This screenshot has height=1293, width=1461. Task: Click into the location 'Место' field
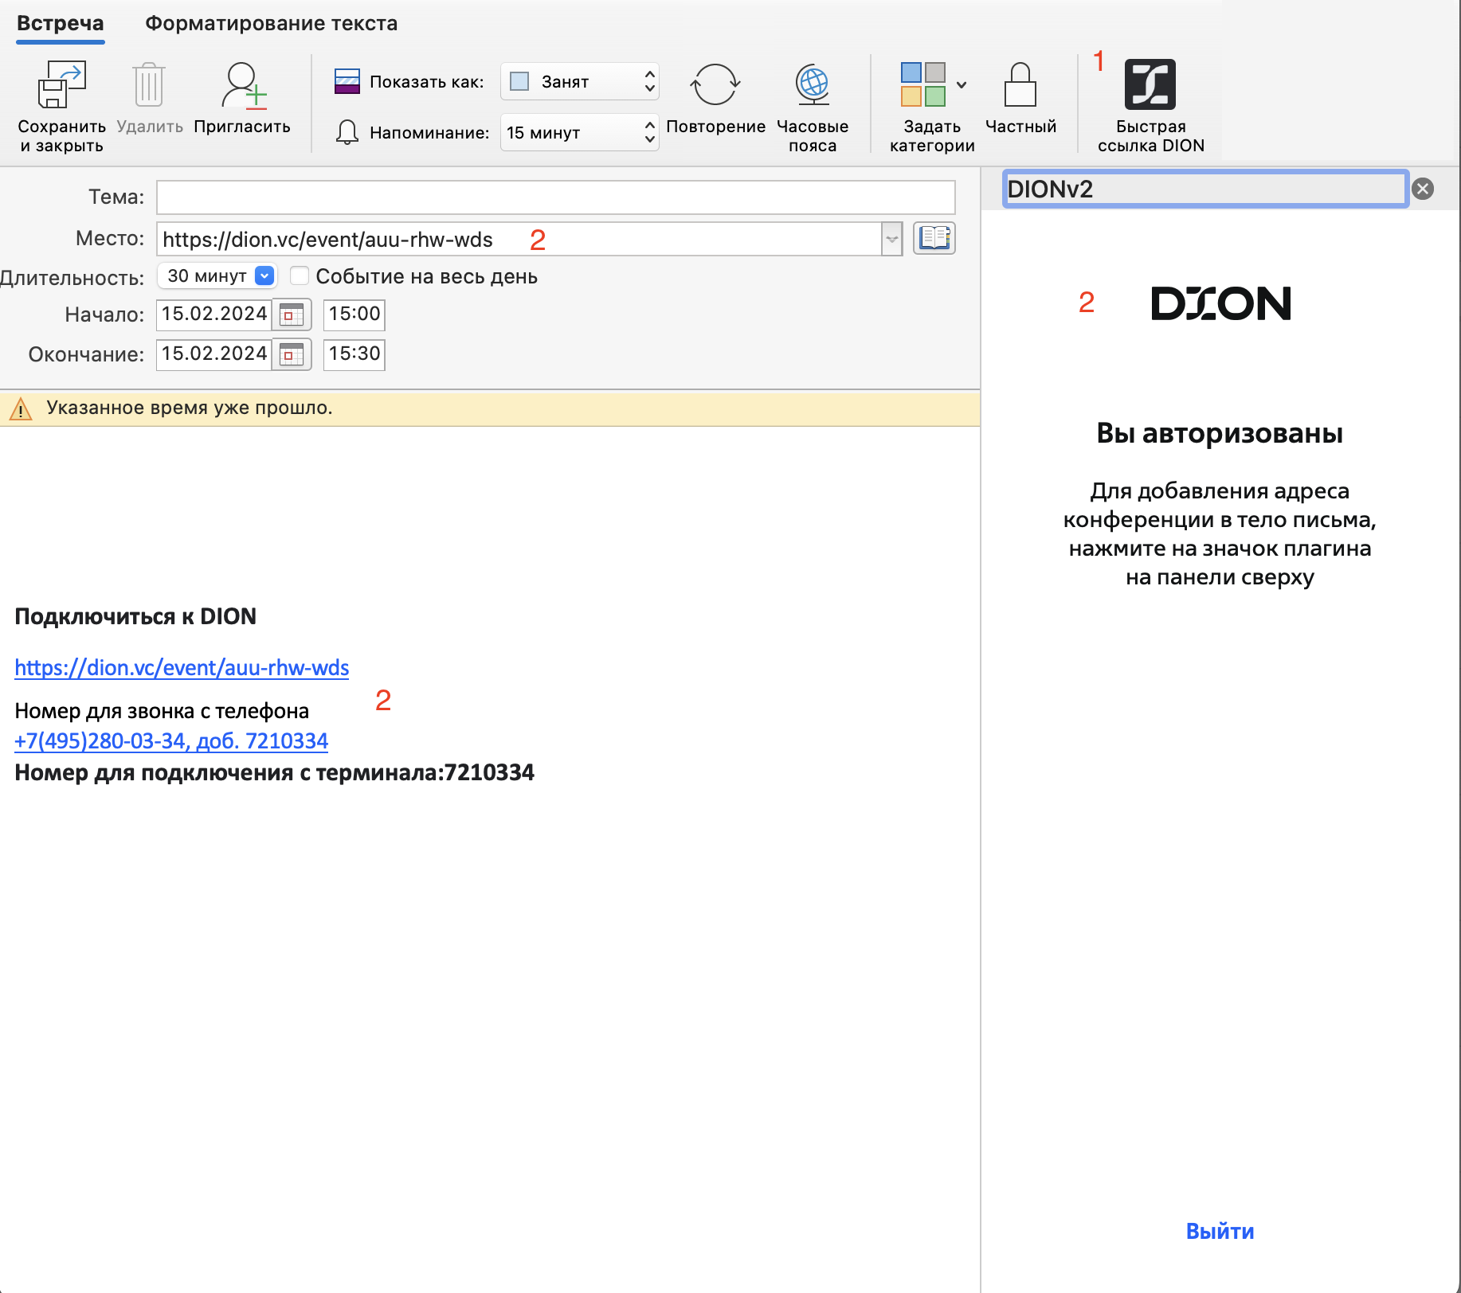pos(519,239)
